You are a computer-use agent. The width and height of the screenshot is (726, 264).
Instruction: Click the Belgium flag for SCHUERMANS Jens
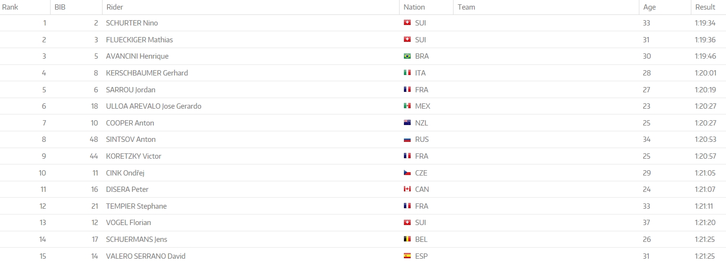407,239
